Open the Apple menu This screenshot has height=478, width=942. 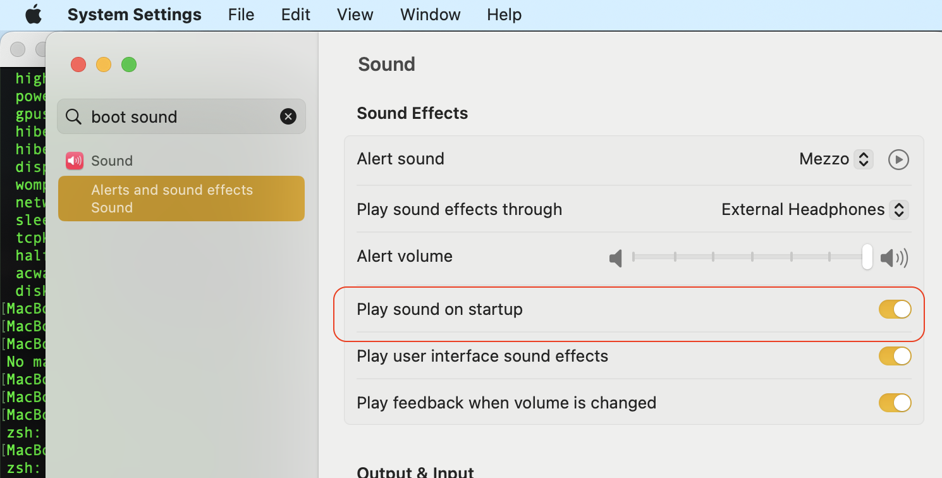point(34,15)
